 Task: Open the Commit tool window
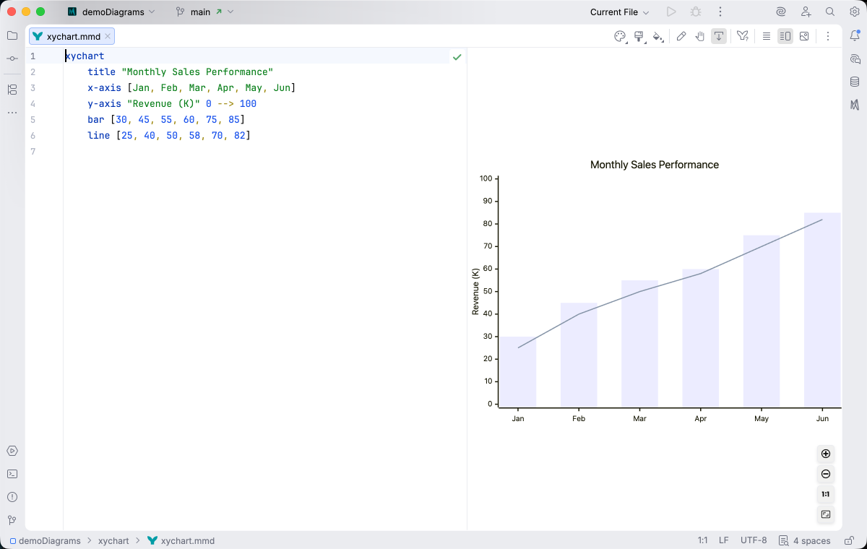point(12,59)
